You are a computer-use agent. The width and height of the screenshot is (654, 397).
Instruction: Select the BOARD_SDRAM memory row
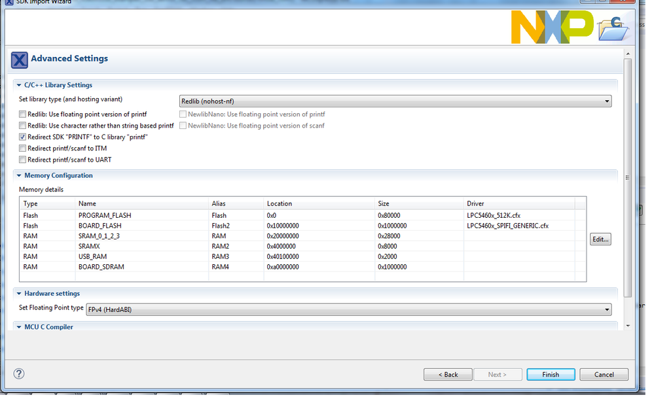pyautogui.click(x=303, y=267)
